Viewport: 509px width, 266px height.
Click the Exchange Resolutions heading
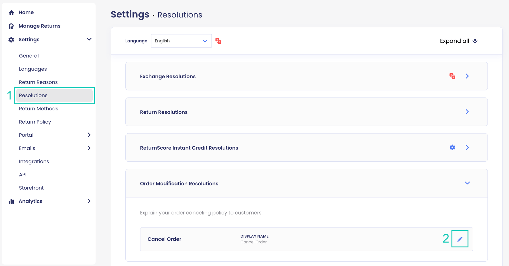[168, 76]
